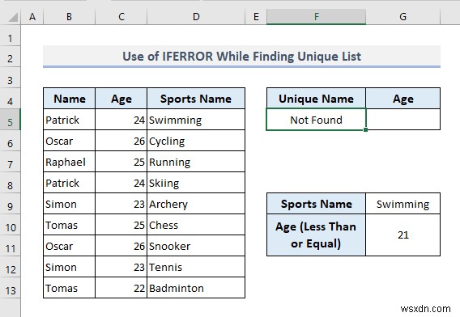Click the 'Age' header in column C
The image size is (460, 317).
click(x=121, y=99)
